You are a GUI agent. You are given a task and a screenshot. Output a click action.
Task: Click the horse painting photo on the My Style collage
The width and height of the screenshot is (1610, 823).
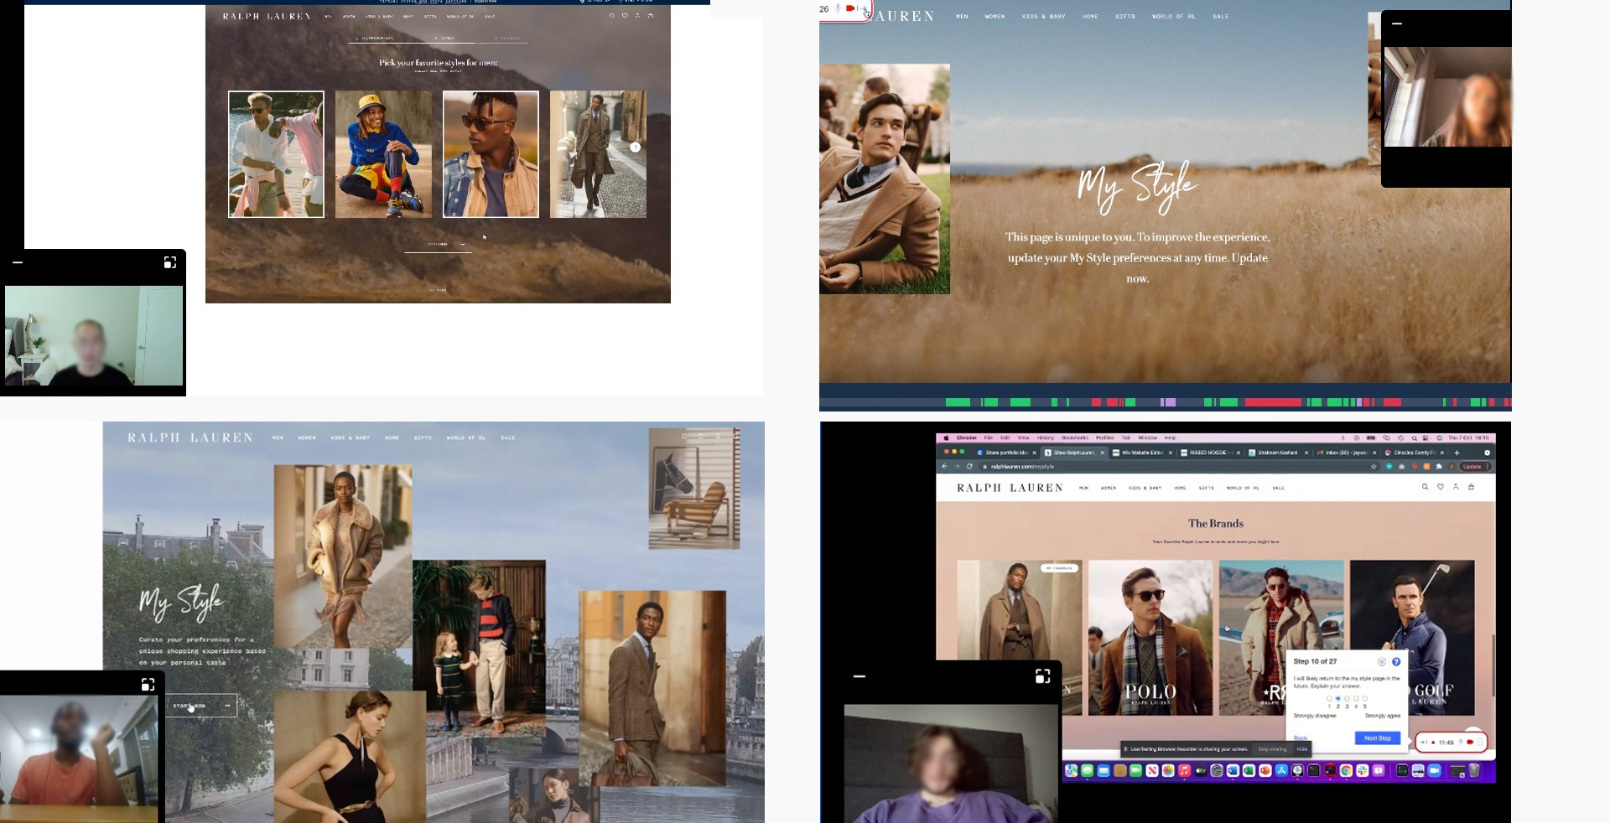pos(694,489)
